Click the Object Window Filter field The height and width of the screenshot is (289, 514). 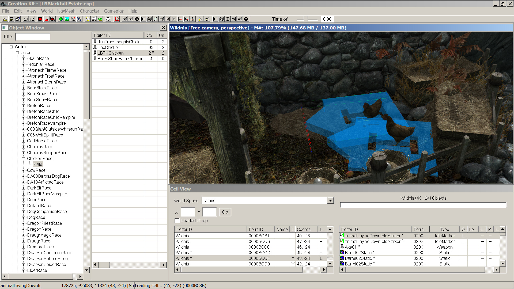[x=33, y=37]
